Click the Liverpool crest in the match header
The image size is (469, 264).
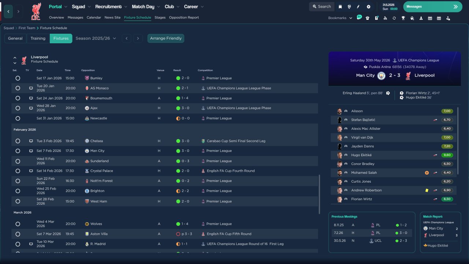tap(408, 76)
